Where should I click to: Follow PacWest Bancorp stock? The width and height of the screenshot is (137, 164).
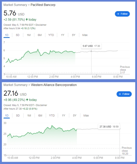(122, 14)
